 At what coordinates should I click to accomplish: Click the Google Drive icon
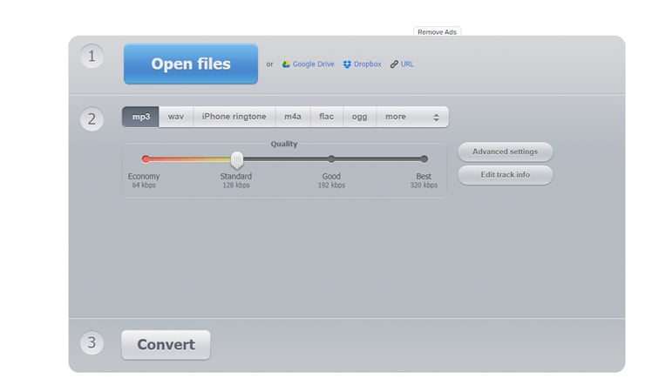286,64
